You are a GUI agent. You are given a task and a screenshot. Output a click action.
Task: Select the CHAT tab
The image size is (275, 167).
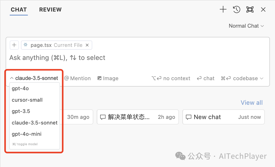(x=19, y=10)
